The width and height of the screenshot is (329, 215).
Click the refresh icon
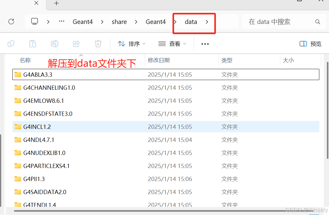pyautogui.click(x=11, y=22)
